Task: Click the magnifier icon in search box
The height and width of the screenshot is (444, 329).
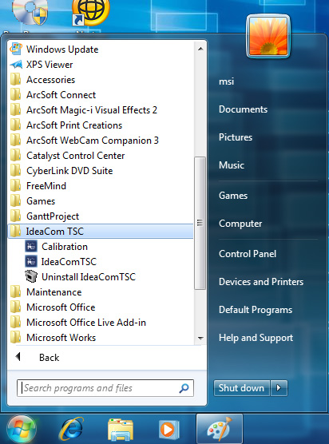Action: [184, 388]
